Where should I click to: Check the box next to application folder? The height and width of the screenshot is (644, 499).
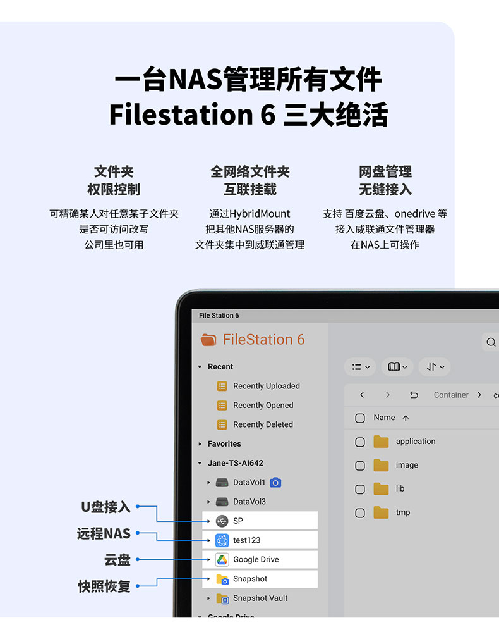pyautogui.click(x=360, y=442)
